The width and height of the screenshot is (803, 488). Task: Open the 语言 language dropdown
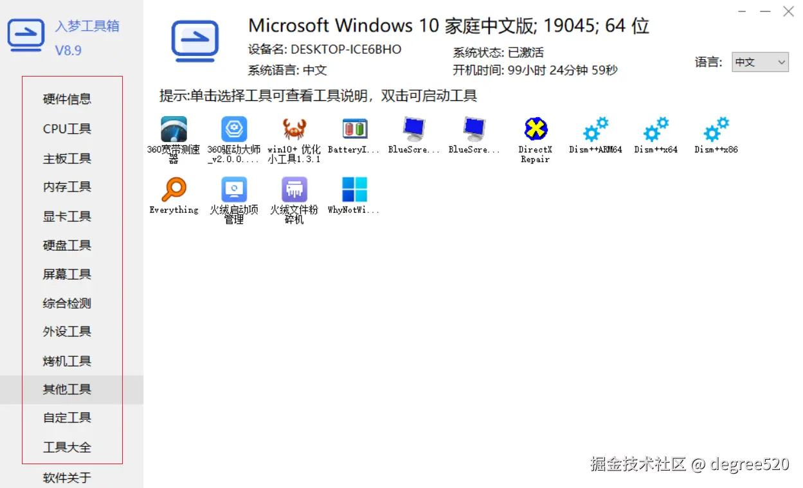tap(760, 62)
